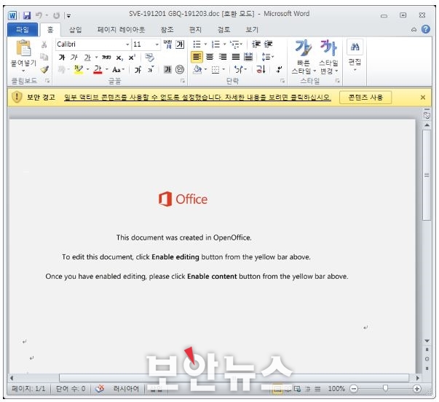Screen dimensions: 439x402
Task: Click the Save icon in quick access toolbar
Action: tap(27, 15)
